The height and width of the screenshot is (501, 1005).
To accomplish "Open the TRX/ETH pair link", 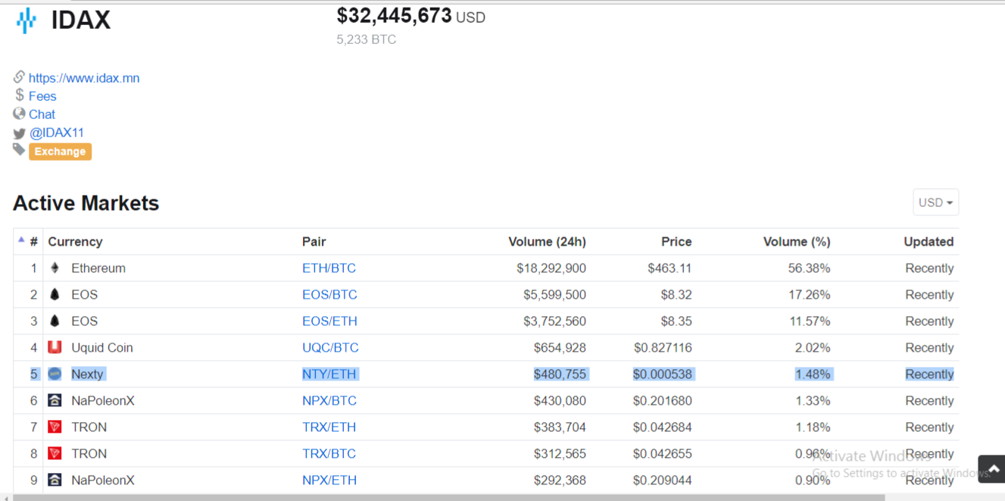I will click(329, 427).
